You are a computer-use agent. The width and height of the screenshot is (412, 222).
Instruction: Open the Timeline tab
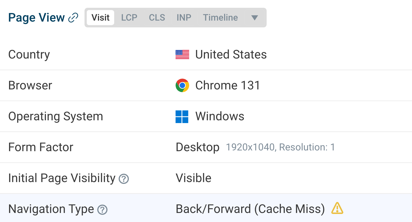click(220, 18)
